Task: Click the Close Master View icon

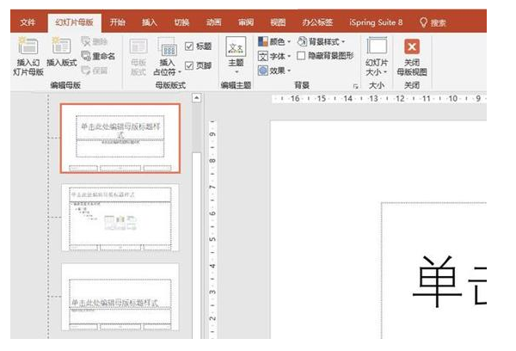Action: pos(411,47)
